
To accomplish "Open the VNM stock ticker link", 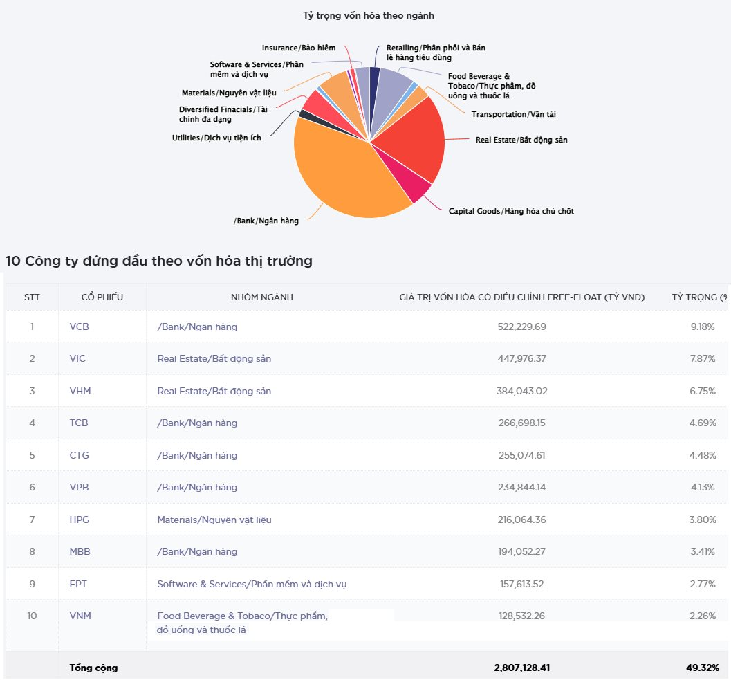I will (80, 616).
